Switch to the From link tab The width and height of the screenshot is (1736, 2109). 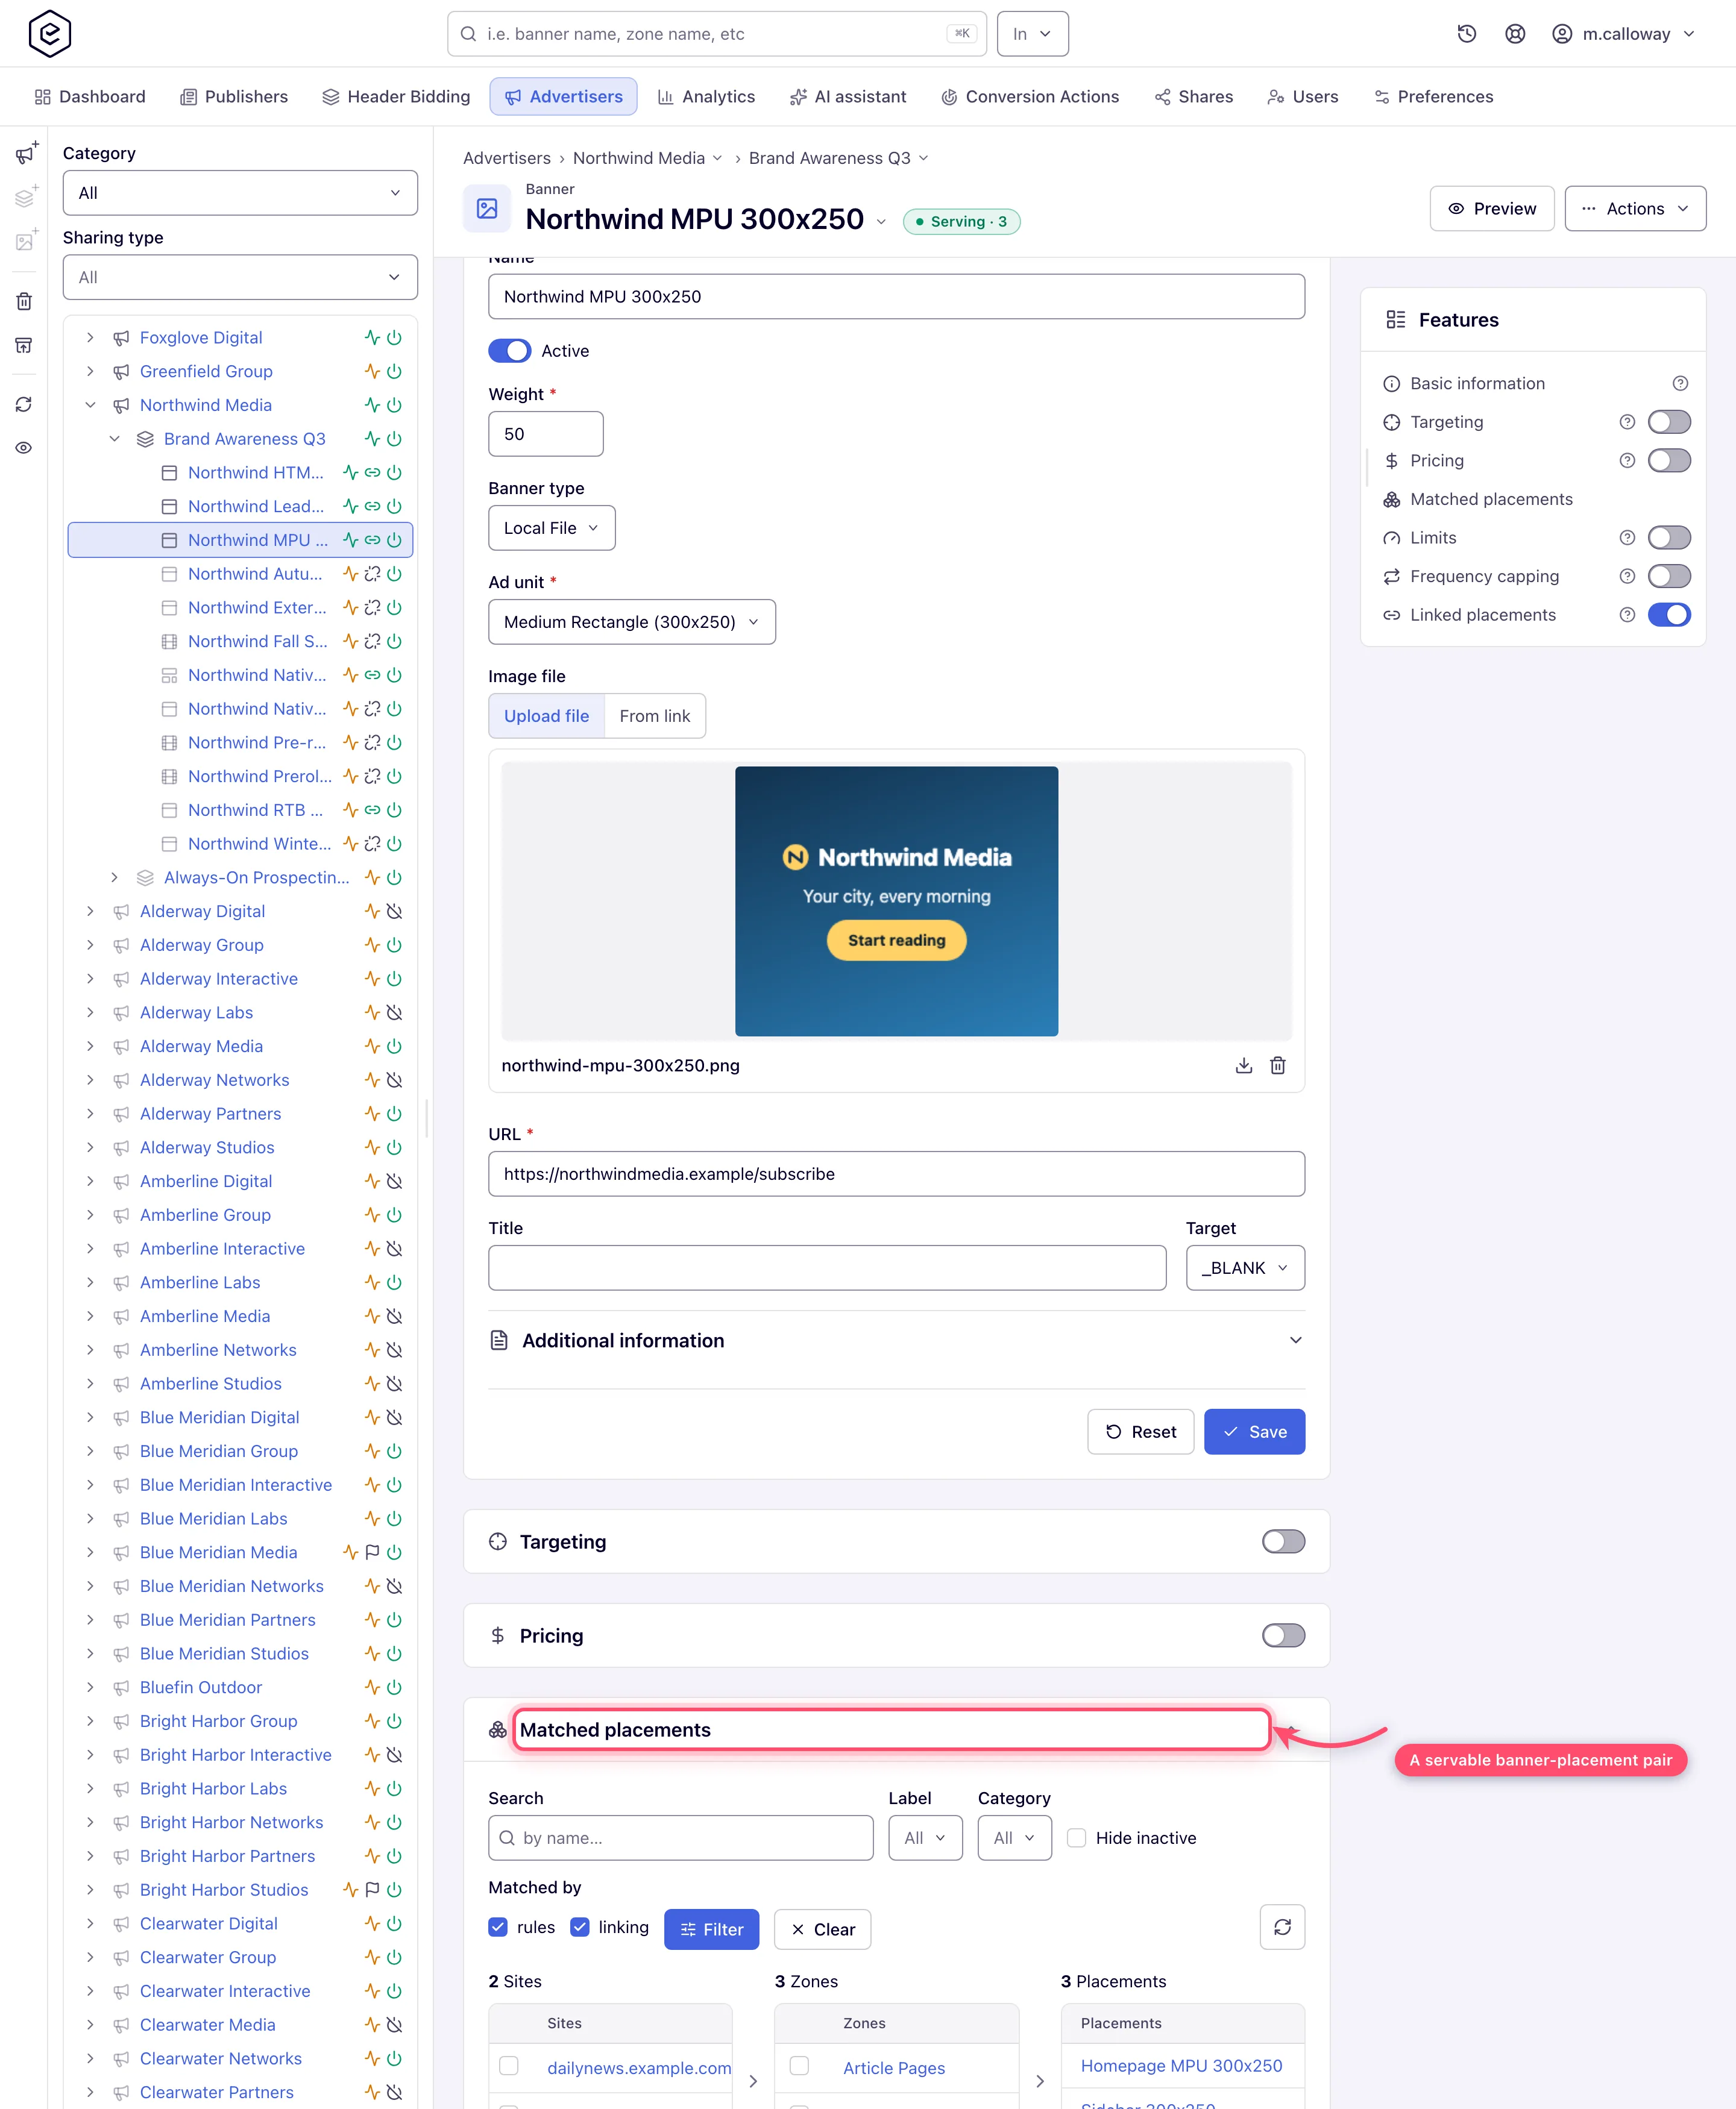pyautogui.click(x=654, y=716)
